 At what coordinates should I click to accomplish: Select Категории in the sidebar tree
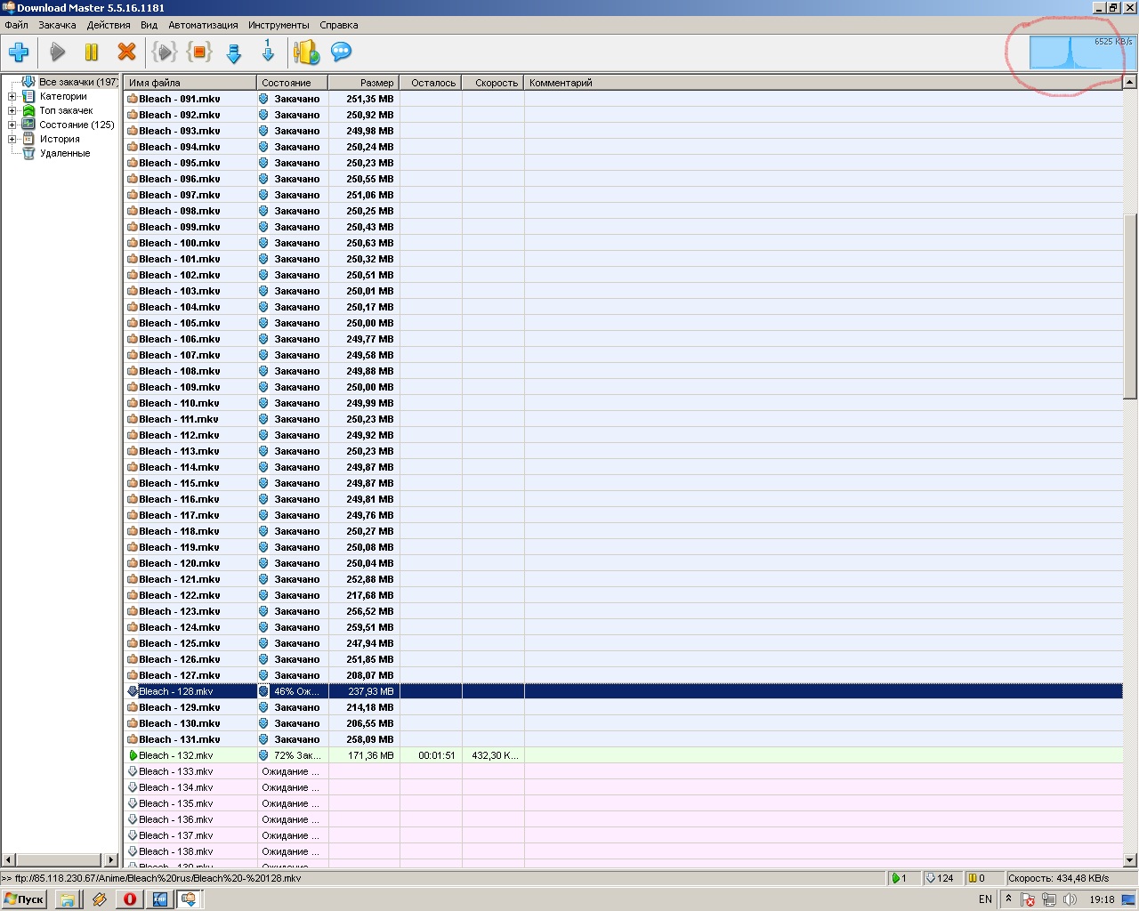click(63, 96)
